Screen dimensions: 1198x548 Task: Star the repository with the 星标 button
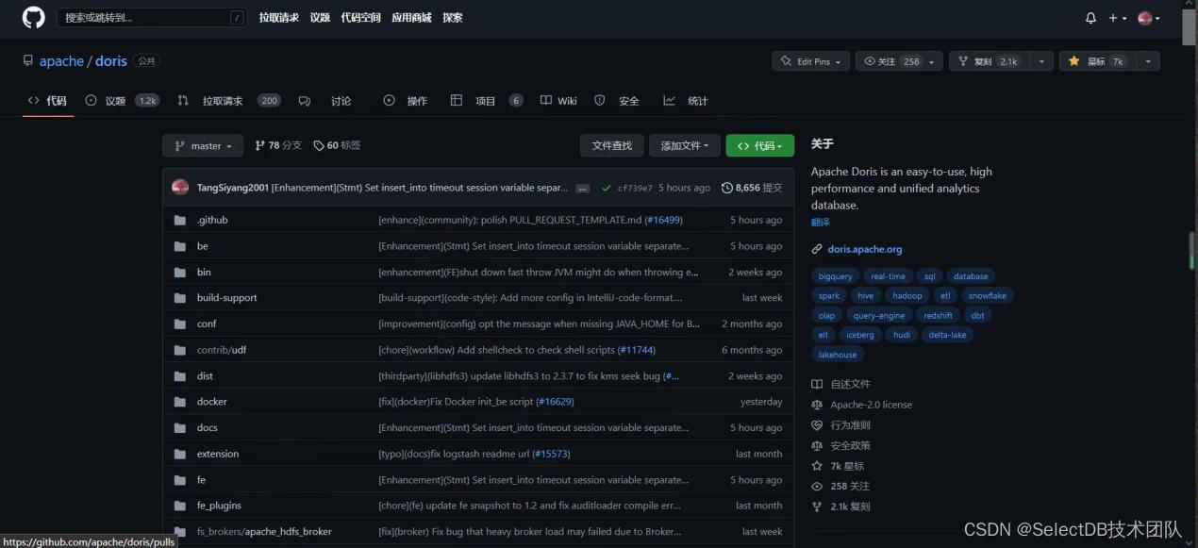pos(1096,61)
